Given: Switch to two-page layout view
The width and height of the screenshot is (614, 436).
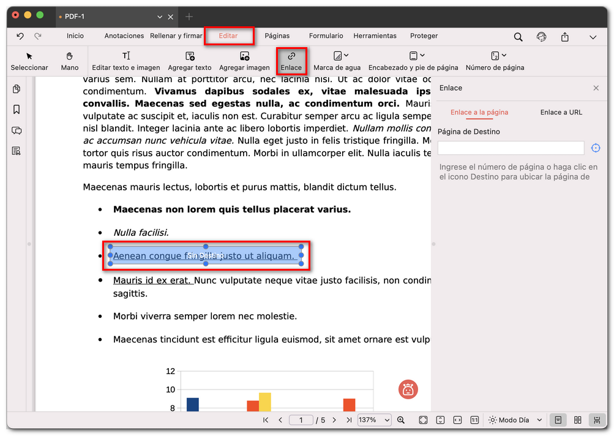Looking at the screenshot, I should click(x=577, y=420).
